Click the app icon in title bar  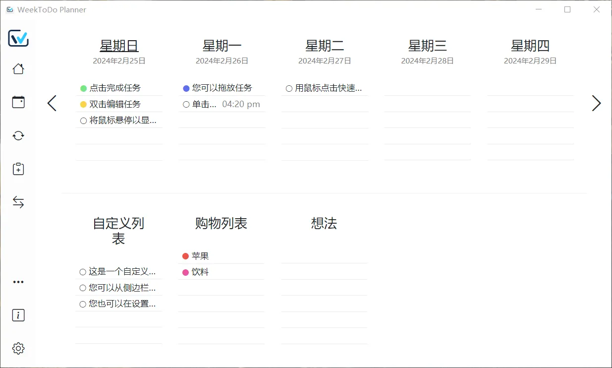coord(10,9)
